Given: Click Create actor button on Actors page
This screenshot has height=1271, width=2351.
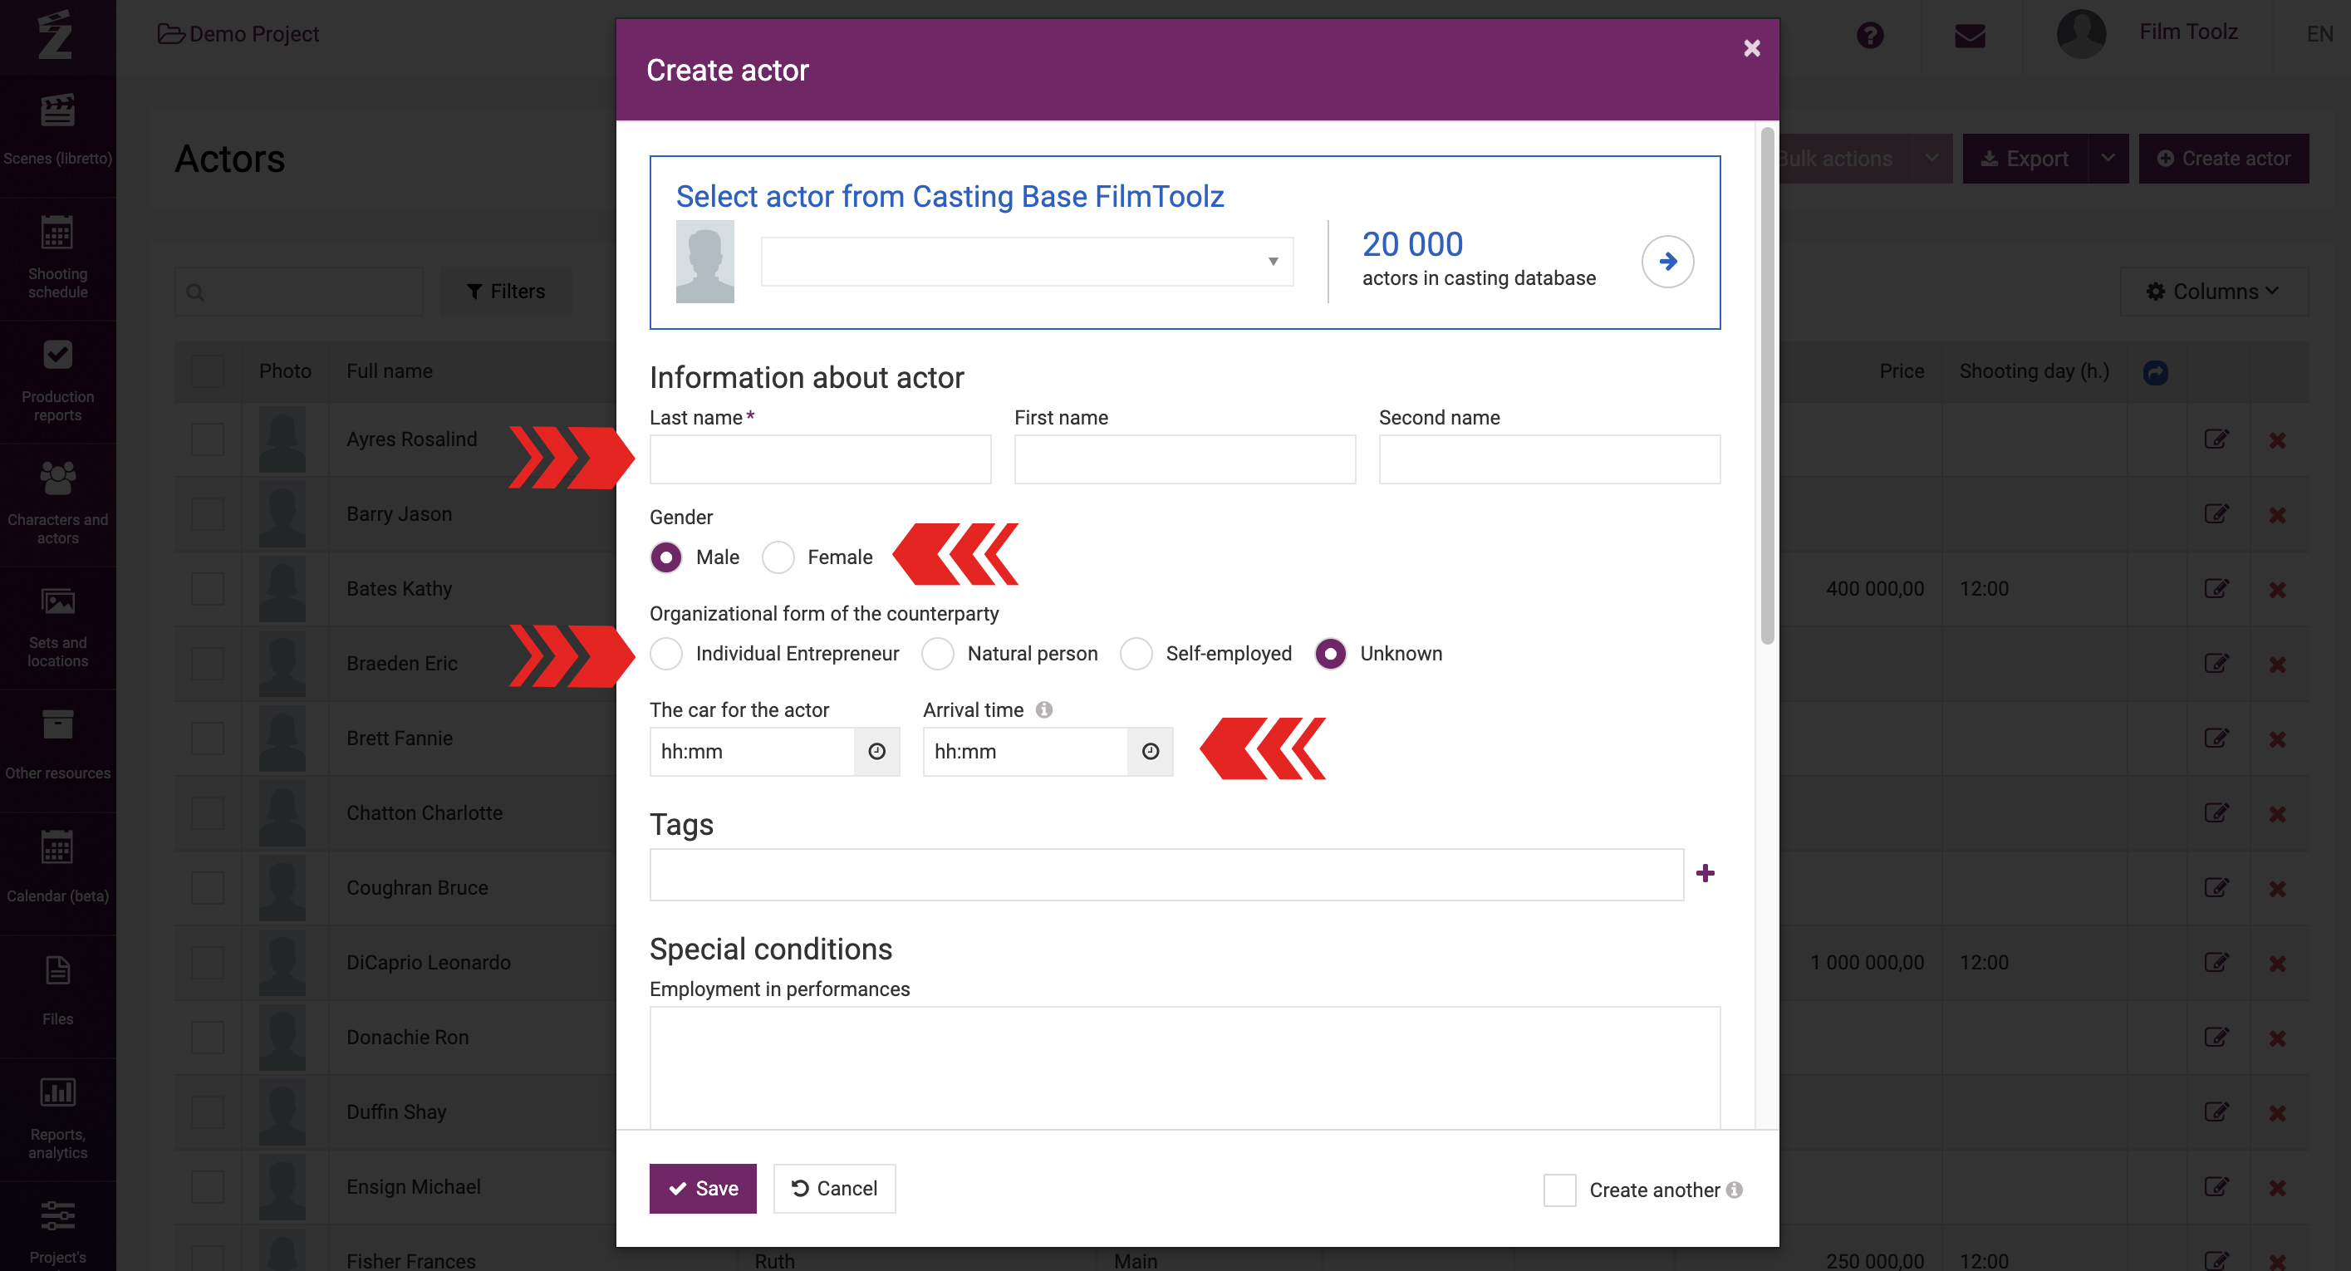Looking at the screenshot, I should [2223, 159].
